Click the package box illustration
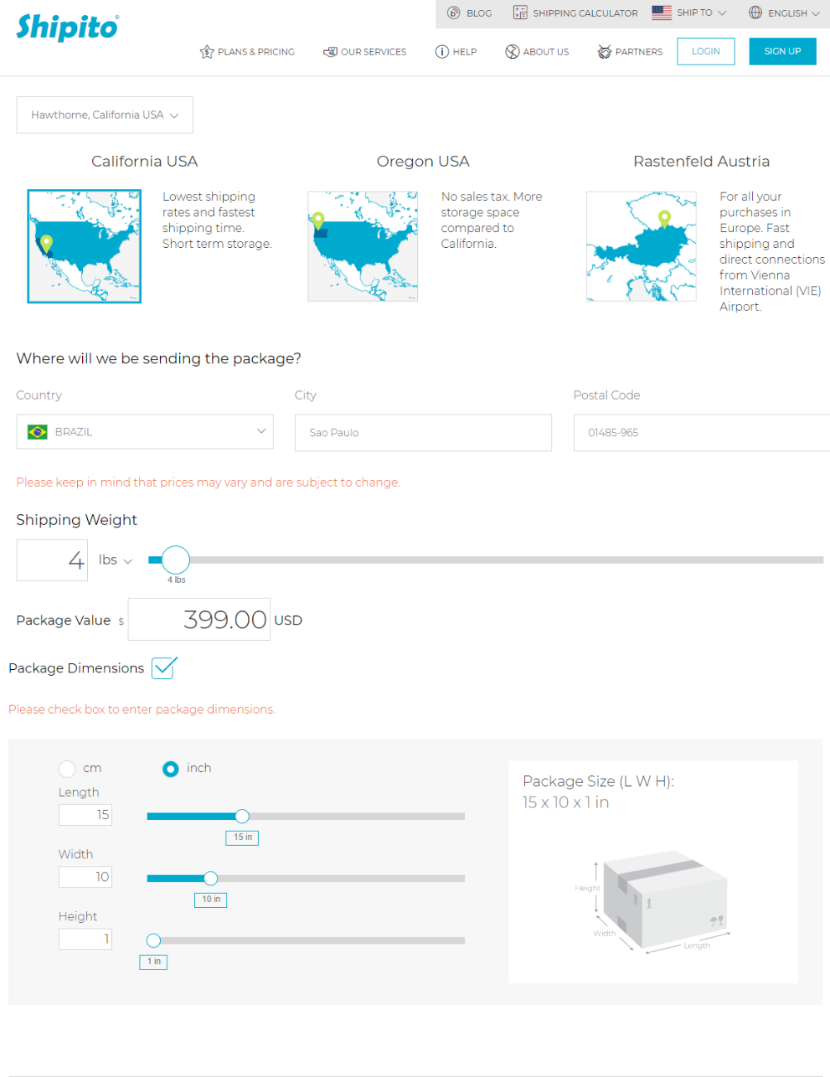The image size is (830, 1077). click(x=664, y=900)
